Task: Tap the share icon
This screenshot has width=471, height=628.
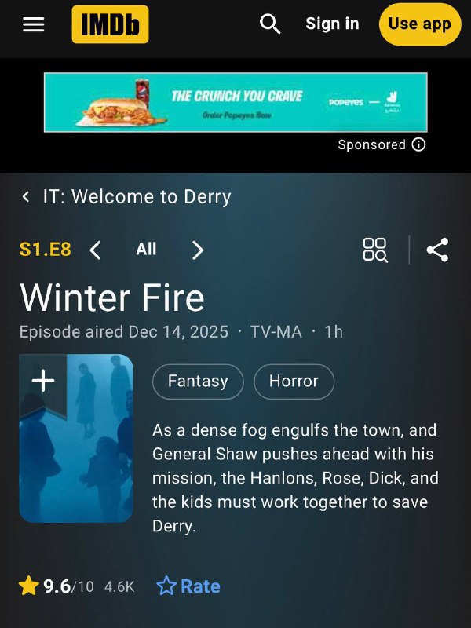Action: (438, 250)
